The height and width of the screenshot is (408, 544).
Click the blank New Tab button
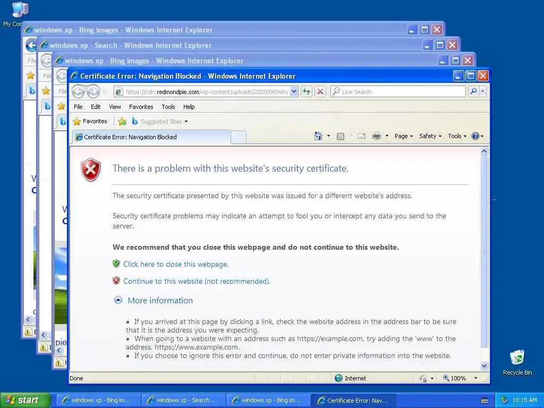coord(239,138)
